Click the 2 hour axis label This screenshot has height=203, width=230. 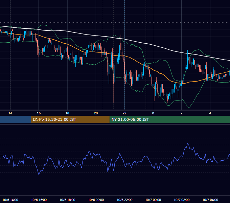tap(181, 113)
